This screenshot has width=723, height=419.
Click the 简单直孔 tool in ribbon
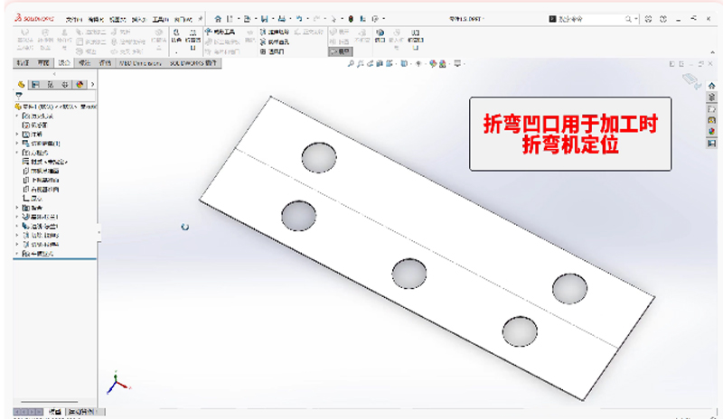tap(276, 42)
